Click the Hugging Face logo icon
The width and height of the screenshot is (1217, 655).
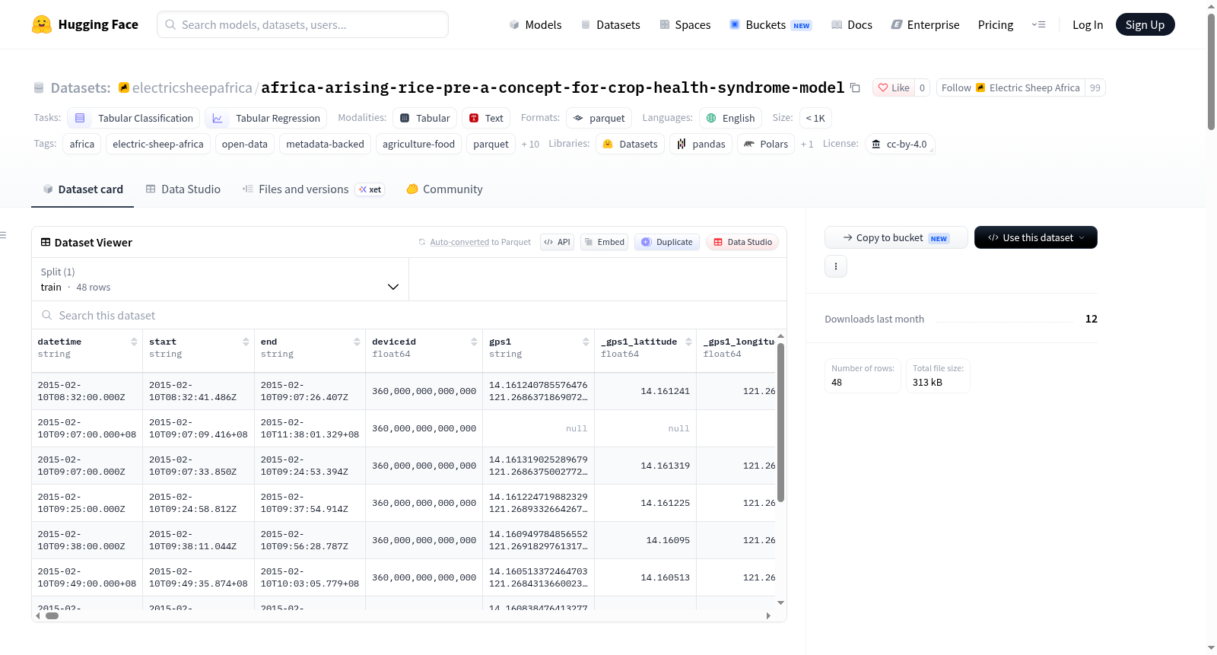[42, 24]
